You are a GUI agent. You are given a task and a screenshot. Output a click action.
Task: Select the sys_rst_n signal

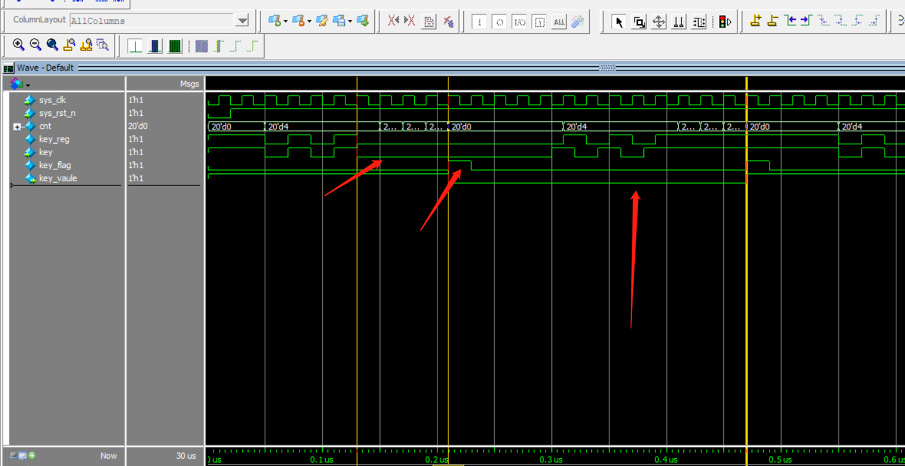click(x=57, y=113)
